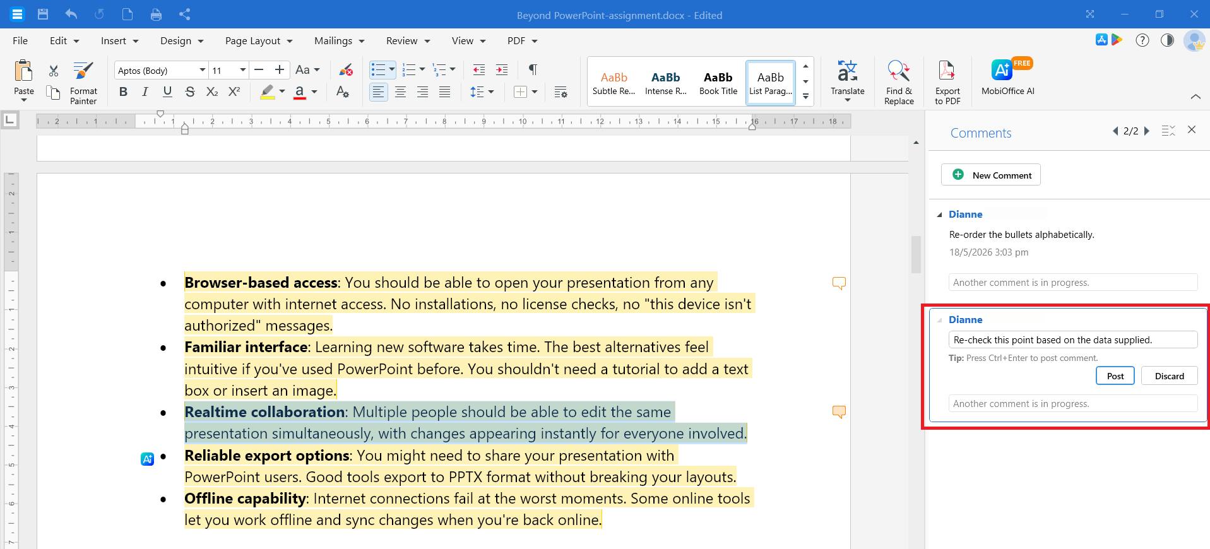Open the Help question mark icon
1210x549 pixels.
[x=1142, y=40]
